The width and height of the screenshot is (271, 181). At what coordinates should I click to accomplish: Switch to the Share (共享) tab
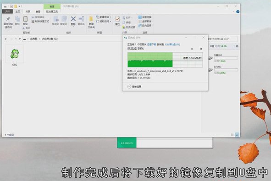point(28,11)
